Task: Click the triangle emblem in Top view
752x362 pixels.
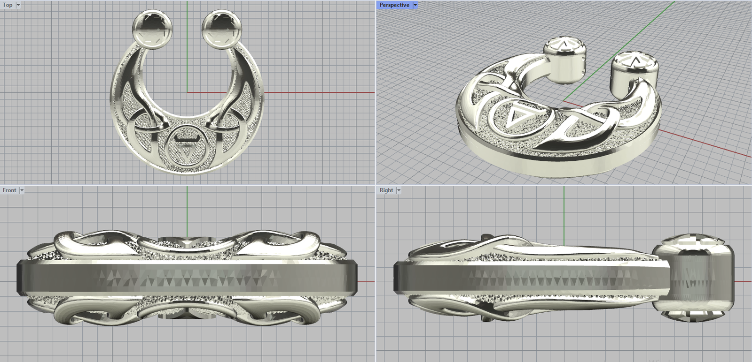Action: pos(187,150)
